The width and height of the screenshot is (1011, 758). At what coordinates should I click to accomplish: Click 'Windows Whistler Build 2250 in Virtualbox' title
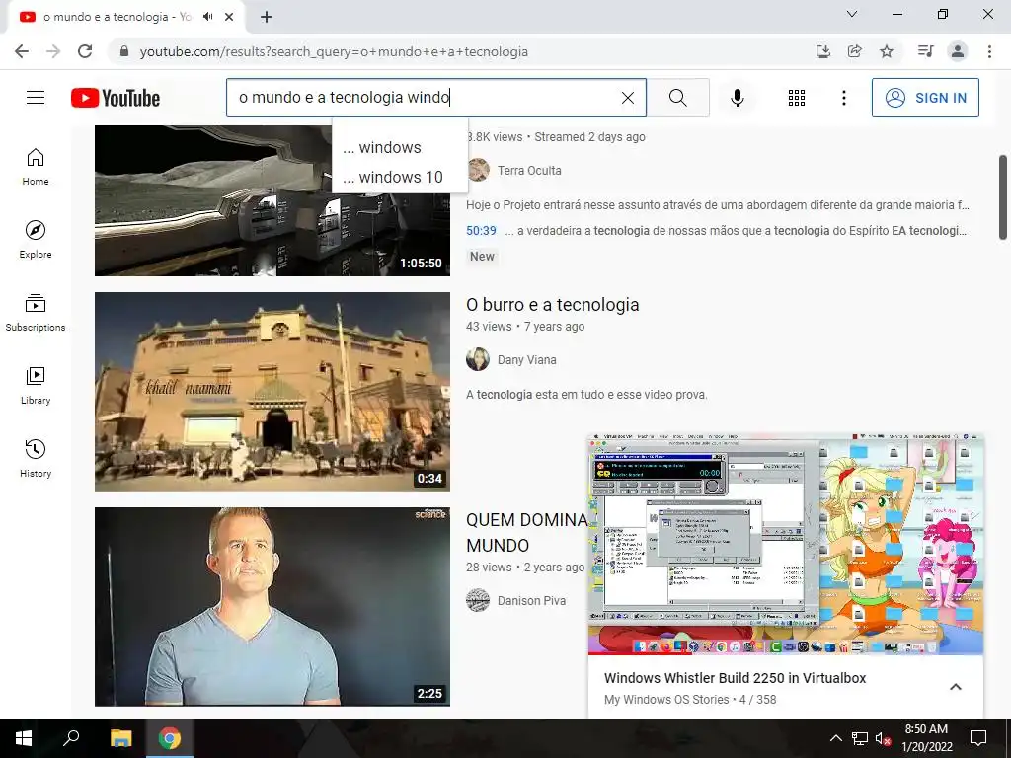coord(735,678)
